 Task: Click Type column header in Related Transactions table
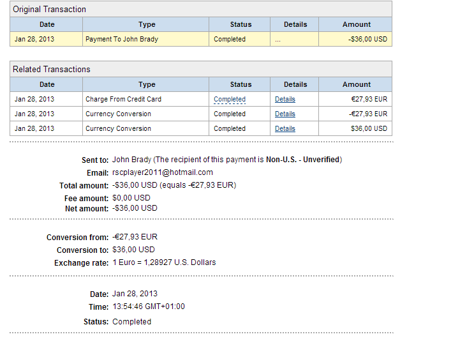[147, 84]
